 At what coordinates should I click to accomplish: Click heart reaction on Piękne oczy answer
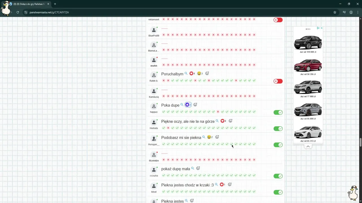[x=223, y=121]
